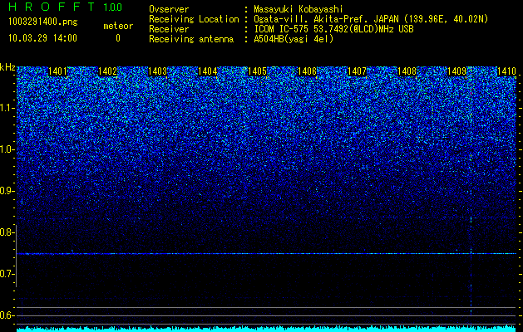
Task: Click the Receiving antenna label
Action: pos(191,39)
